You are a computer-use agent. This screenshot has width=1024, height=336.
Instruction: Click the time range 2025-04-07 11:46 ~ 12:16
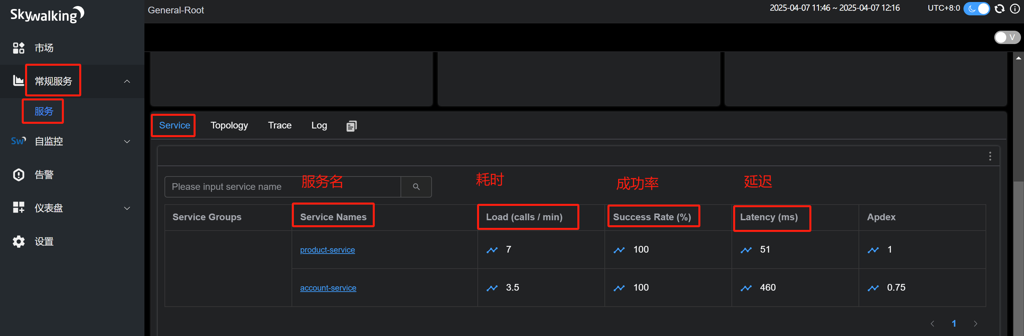(x=834, y=8)
